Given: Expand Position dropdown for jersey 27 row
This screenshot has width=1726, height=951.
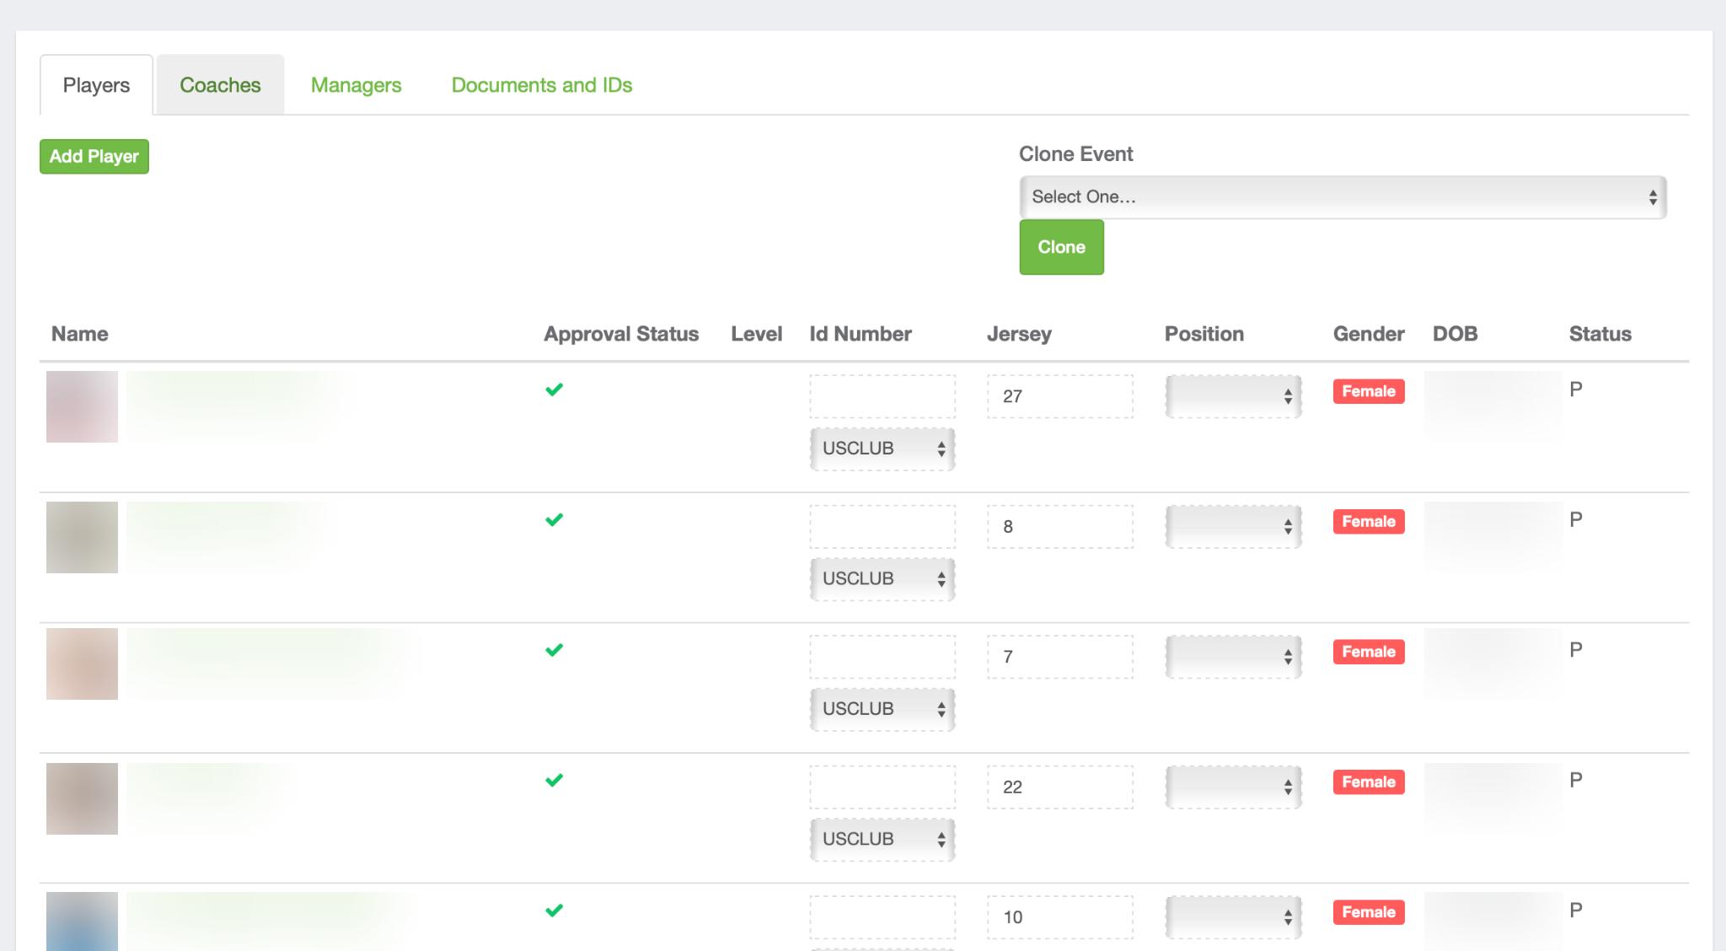Looking at the screenshot, I should coord(1234,396).
